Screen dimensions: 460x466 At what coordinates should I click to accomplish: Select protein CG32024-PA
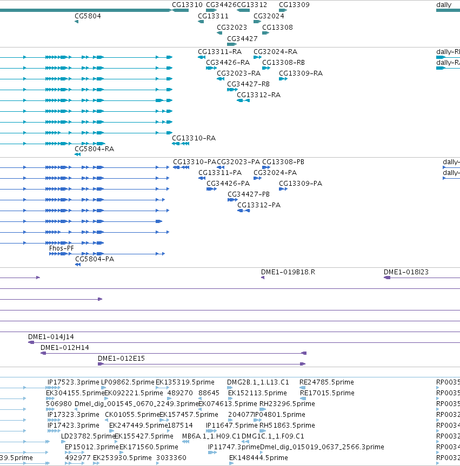click(275, 173)
